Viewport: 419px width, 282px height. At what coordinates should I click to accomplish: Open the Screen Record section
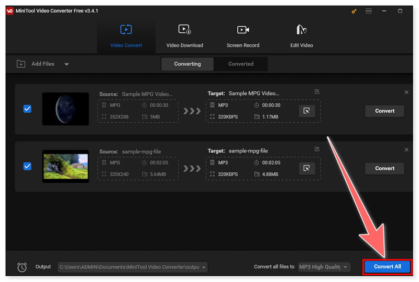(242, 36)
